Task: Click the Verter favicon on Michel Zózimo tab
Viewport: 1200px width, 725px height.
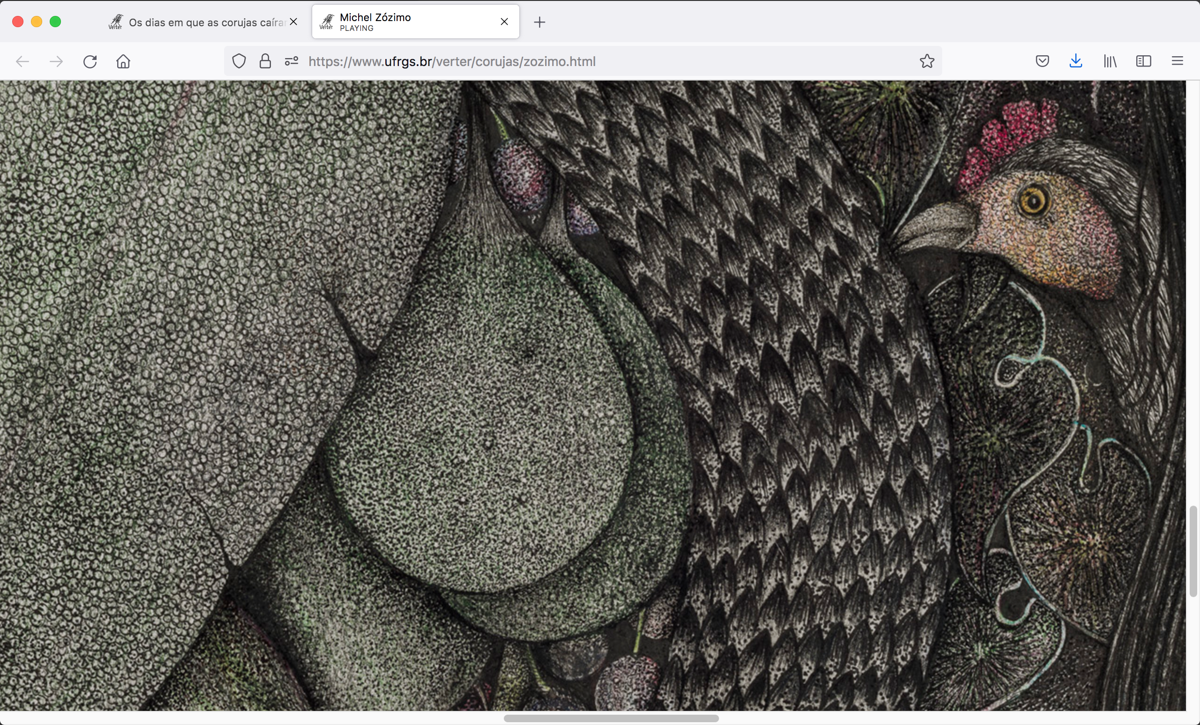Action: 326,22
